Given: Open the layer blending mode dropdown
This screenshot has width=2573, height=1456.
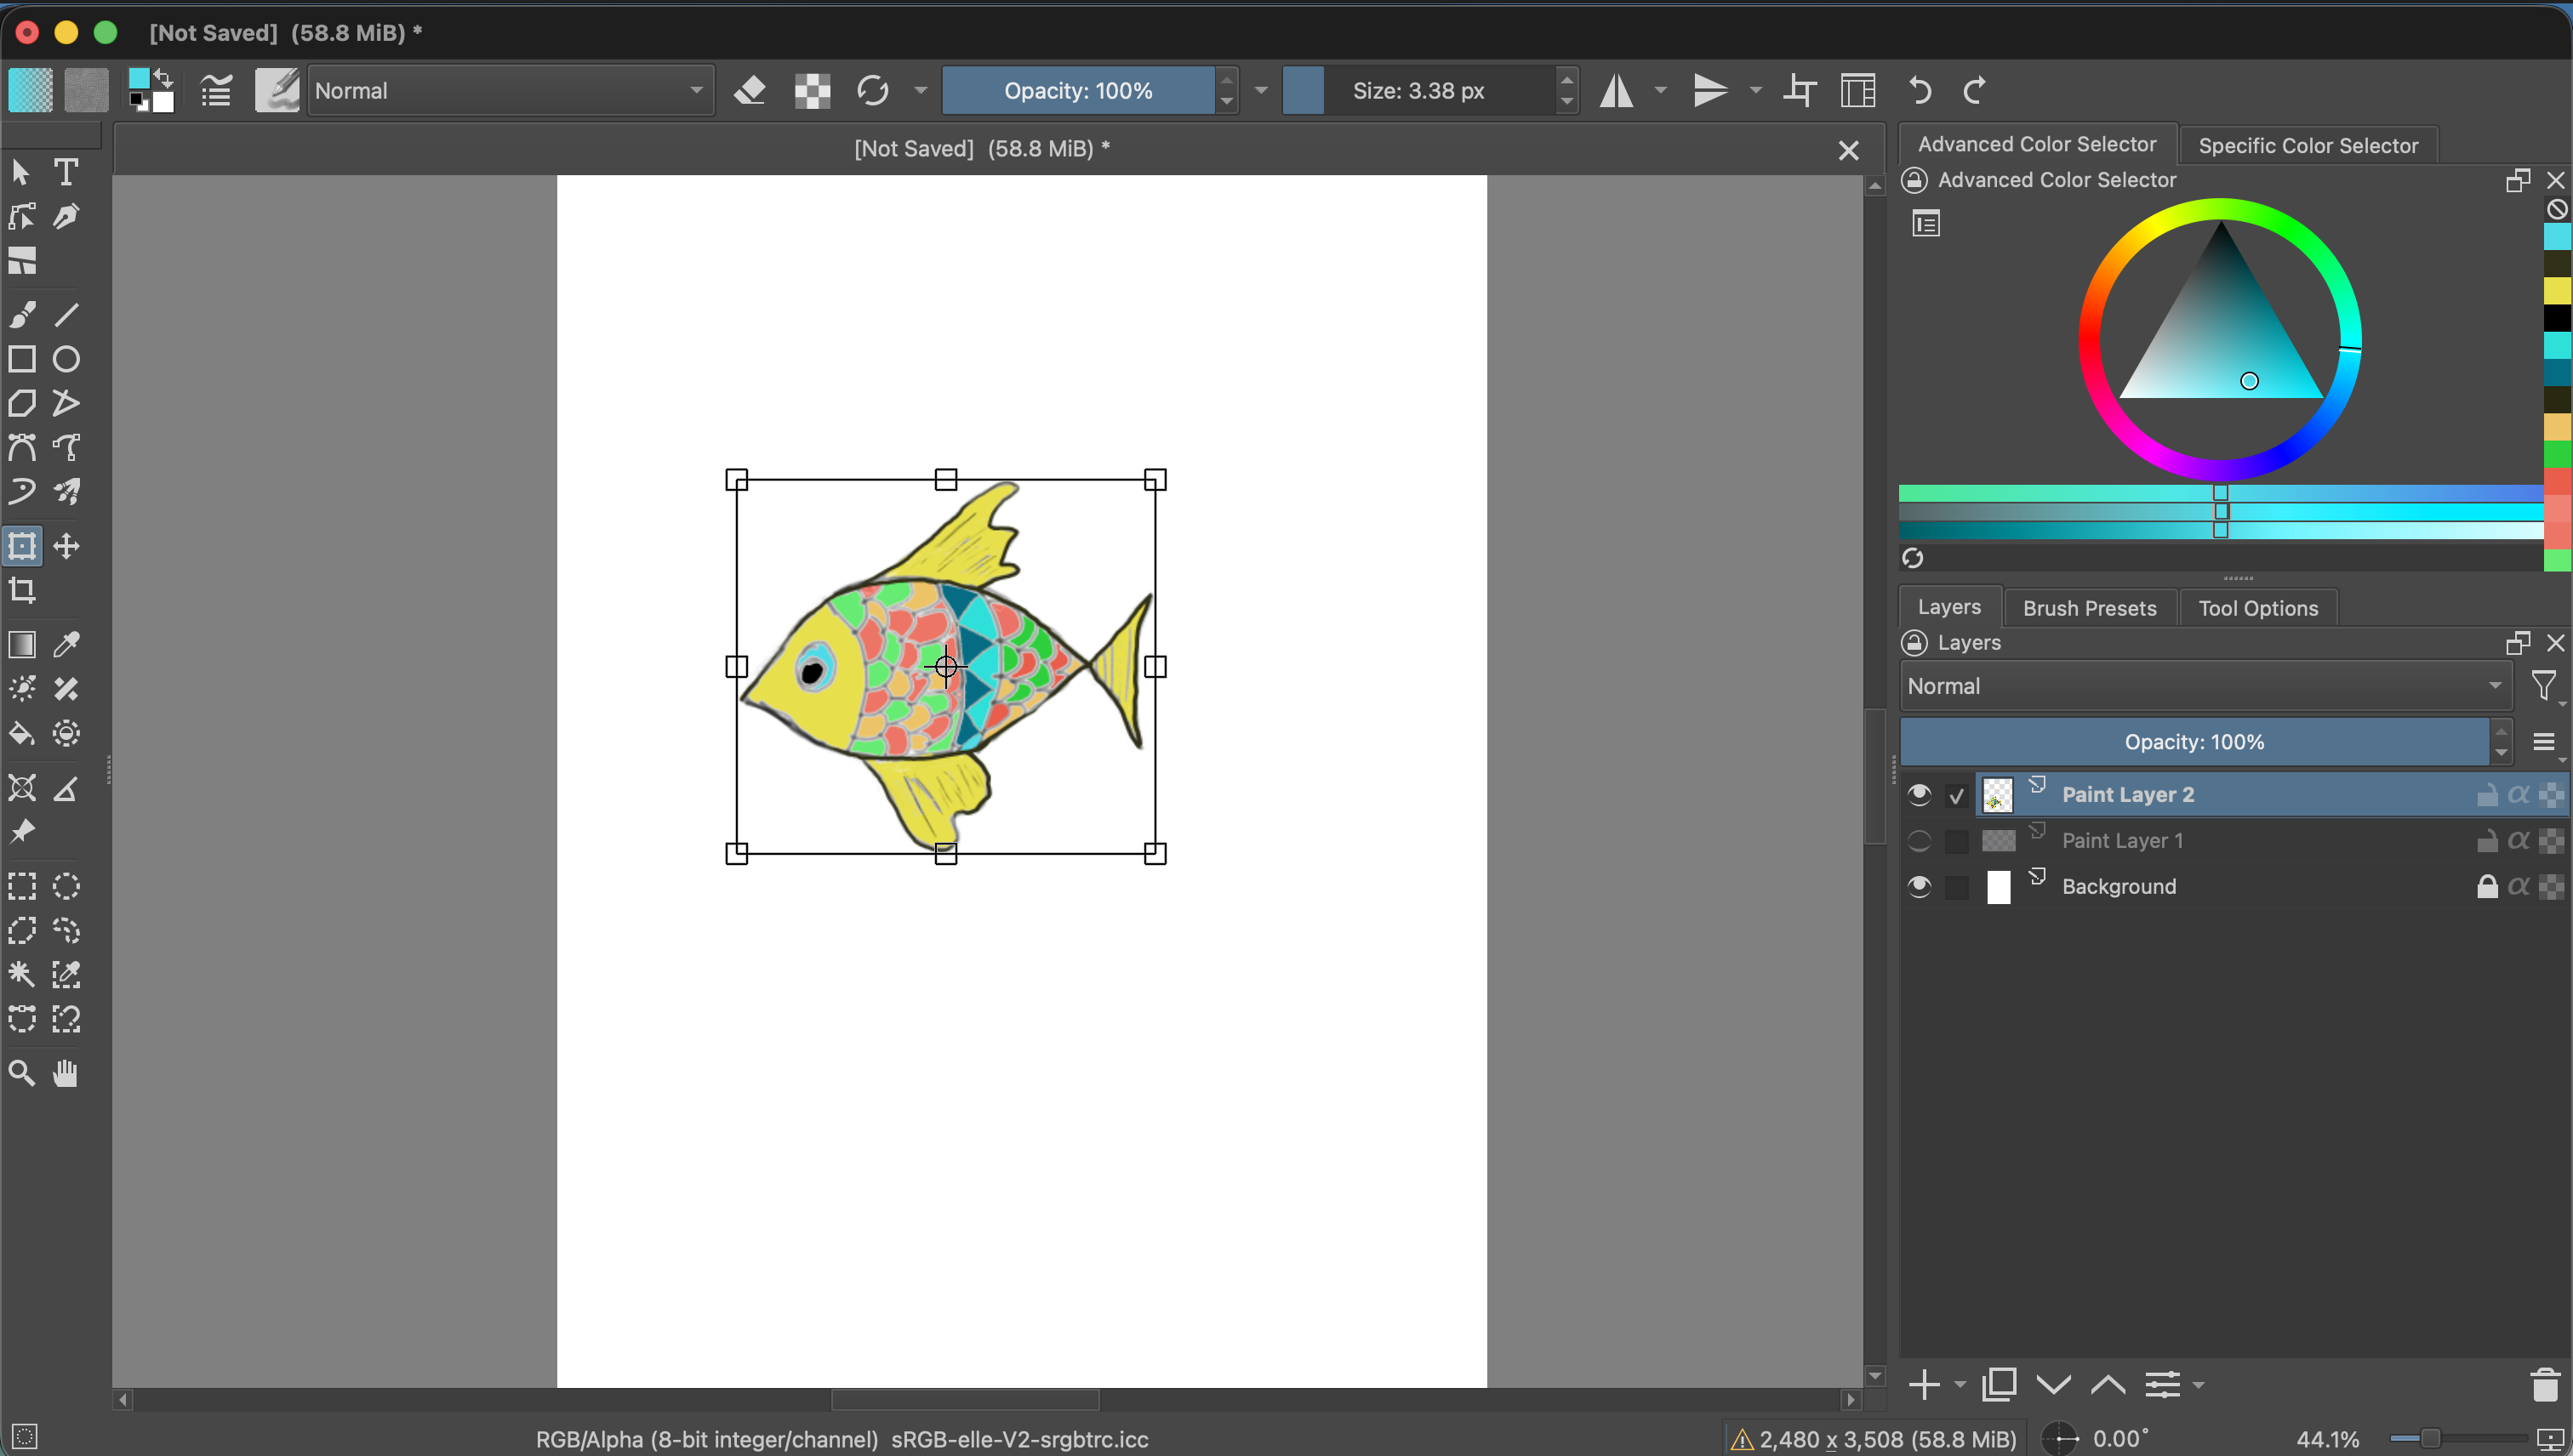Looking at the screenshot, I should [x=2206, y=686].
